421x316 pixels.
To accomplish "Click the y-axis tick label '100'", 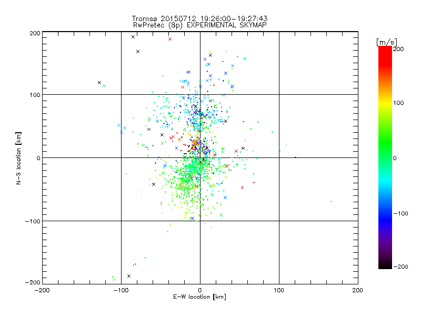I will [x=35, y=95].
